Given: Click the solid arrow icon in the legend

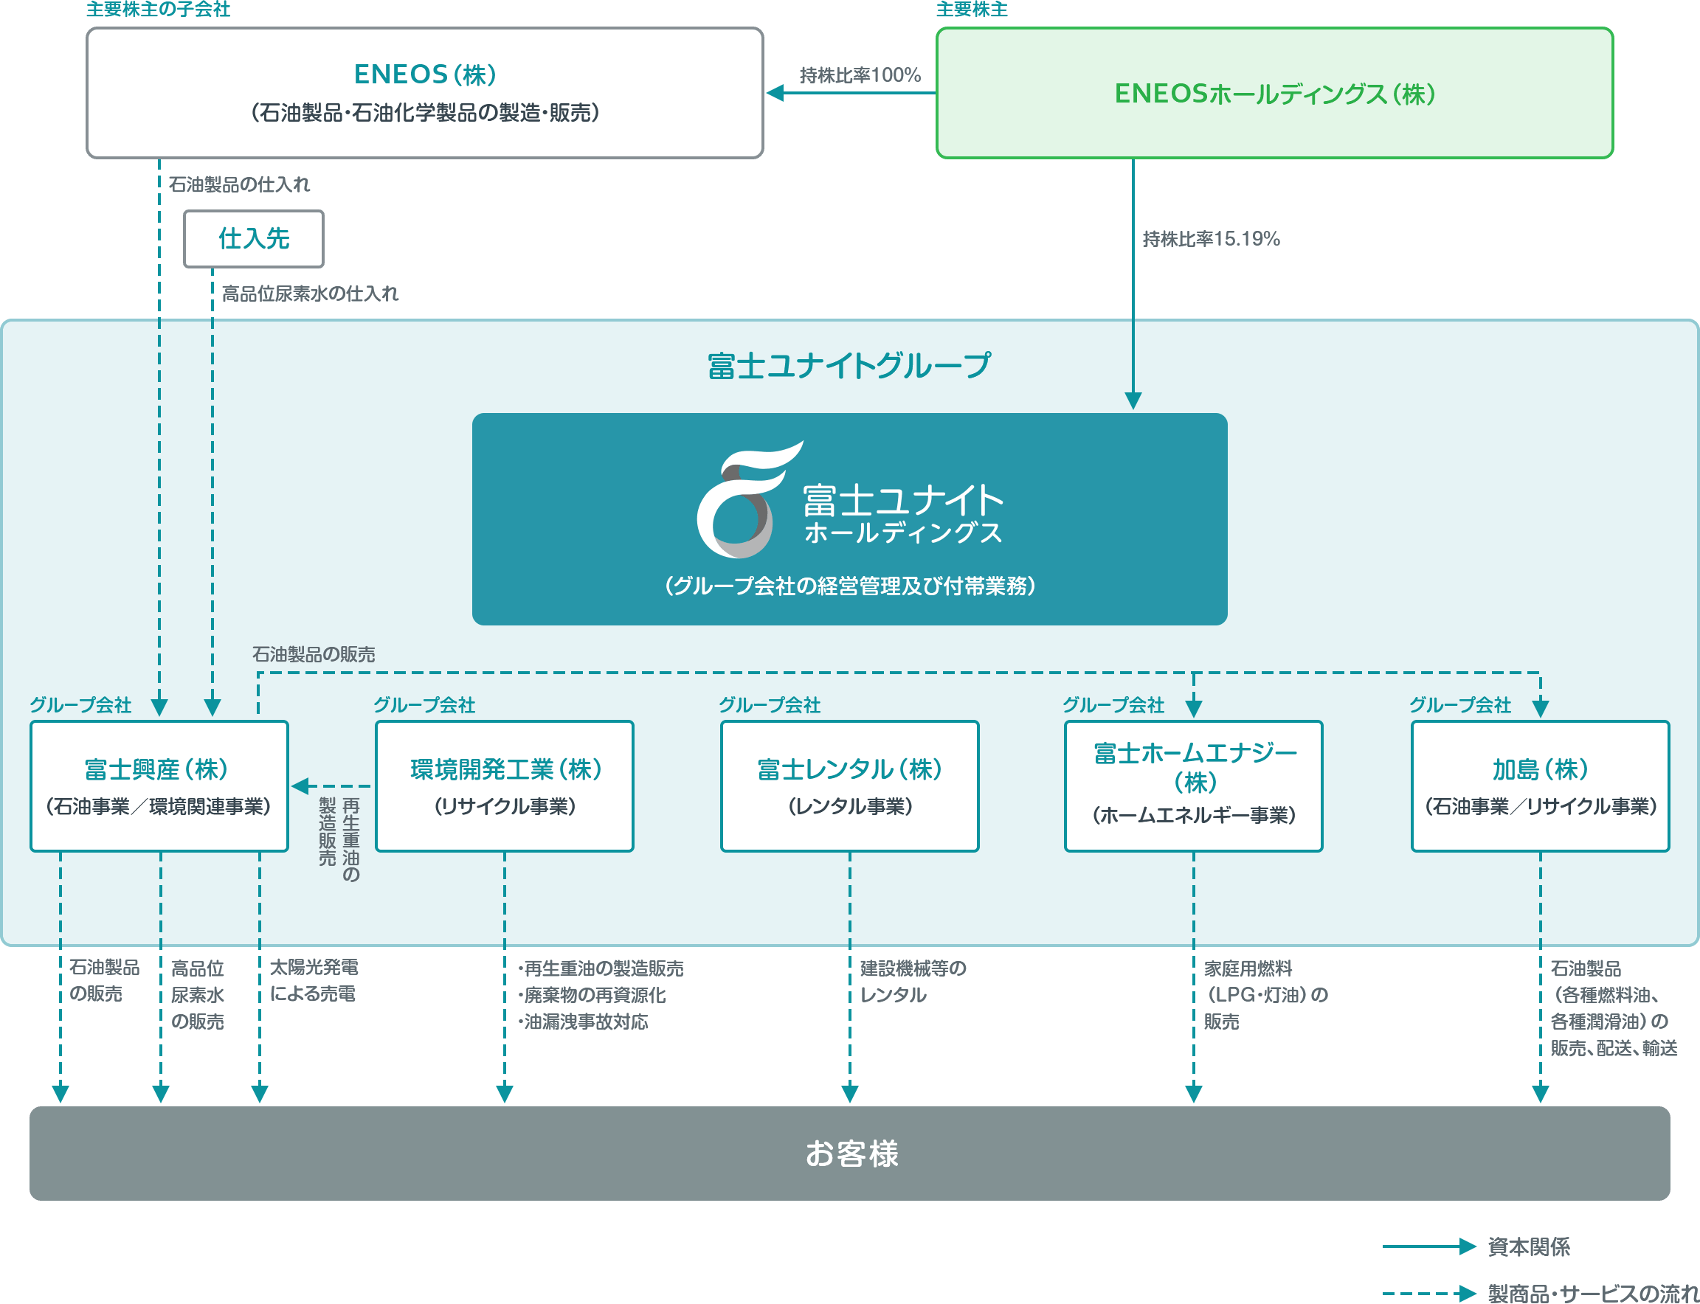Looking at the screenshot, I should [x=1429, y=1246].
